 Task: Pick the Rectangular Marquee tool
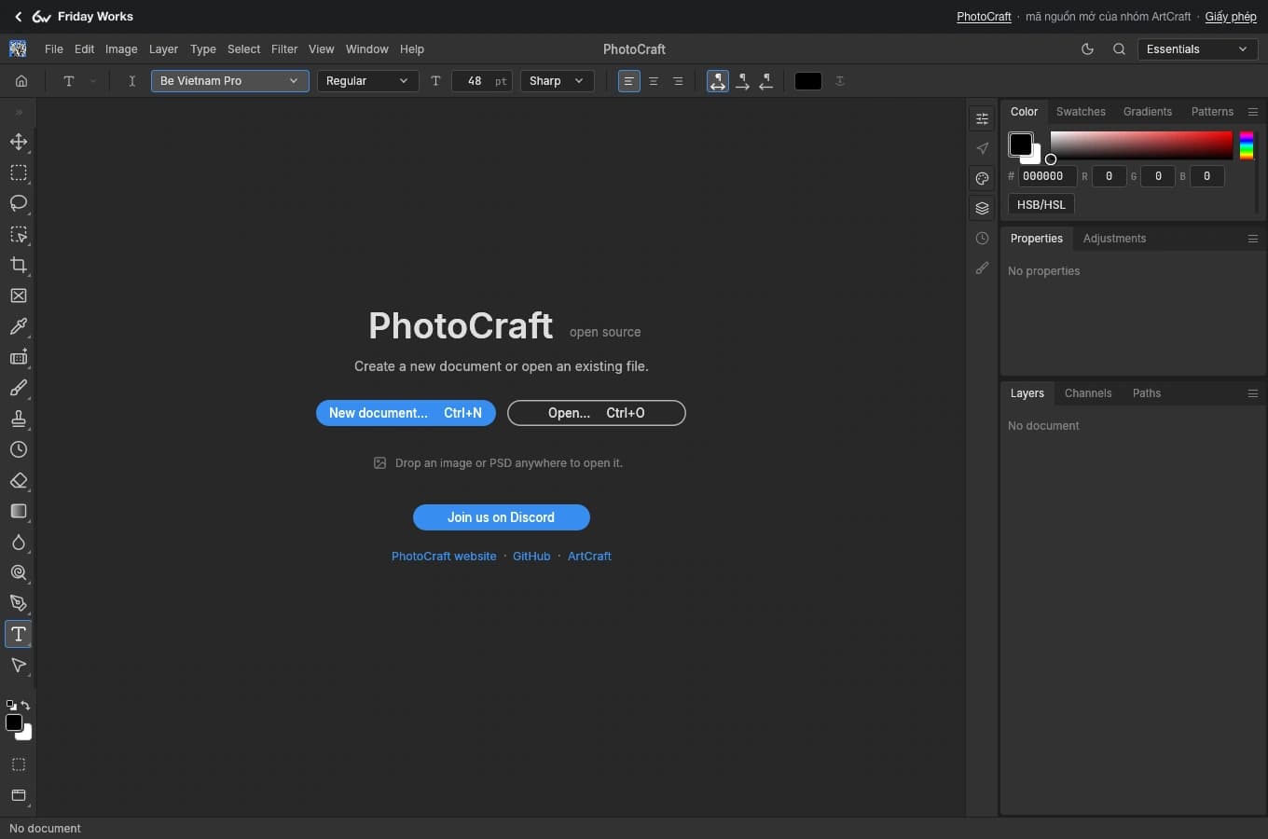pos(19,172)
